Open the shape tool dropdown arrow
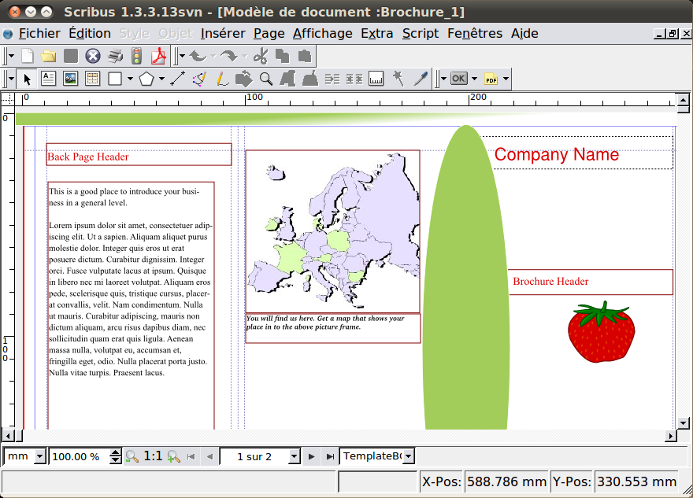Screen dimensions: 693x498 pyautogui.click(x=129, y=79)
